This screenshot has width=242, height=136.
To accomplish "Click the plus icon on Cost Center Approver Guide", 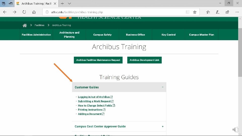I will 163,126.
